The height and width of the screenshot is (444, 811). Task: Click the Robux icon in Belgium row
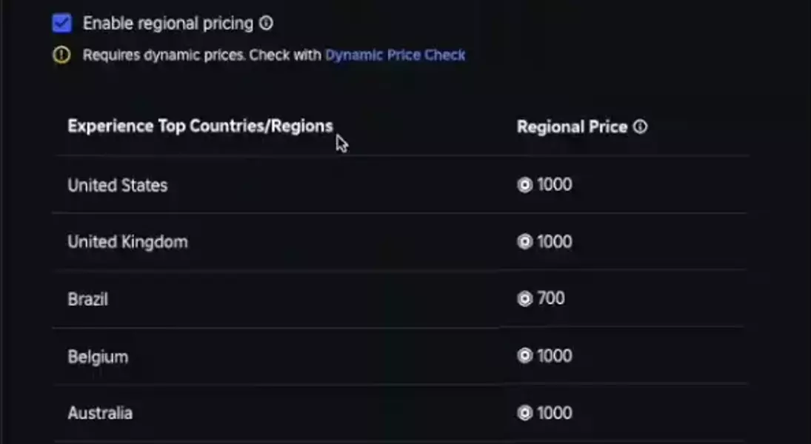coord(525,356)
